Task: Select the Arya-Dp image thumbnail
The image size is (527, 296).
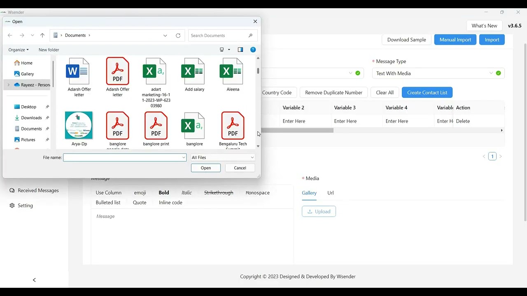Action: [79, 129]
